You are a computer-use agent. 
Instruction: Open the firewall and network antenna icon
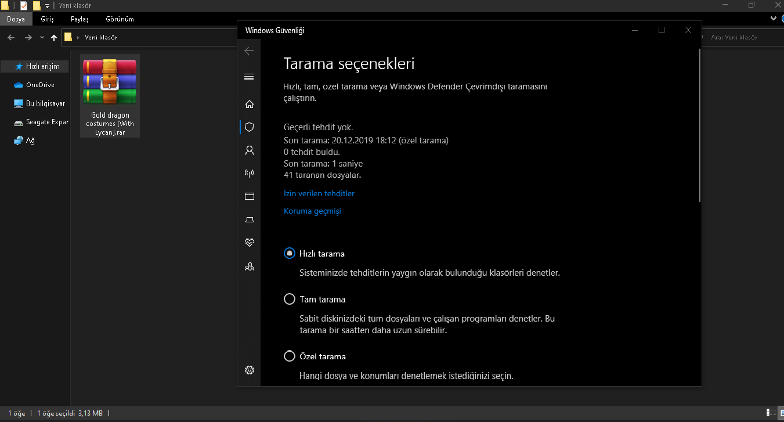[250, 173]
